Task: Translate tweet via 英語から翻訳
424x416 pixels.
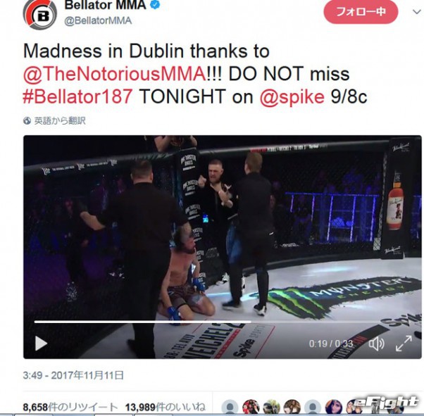Action: [60, 120]
